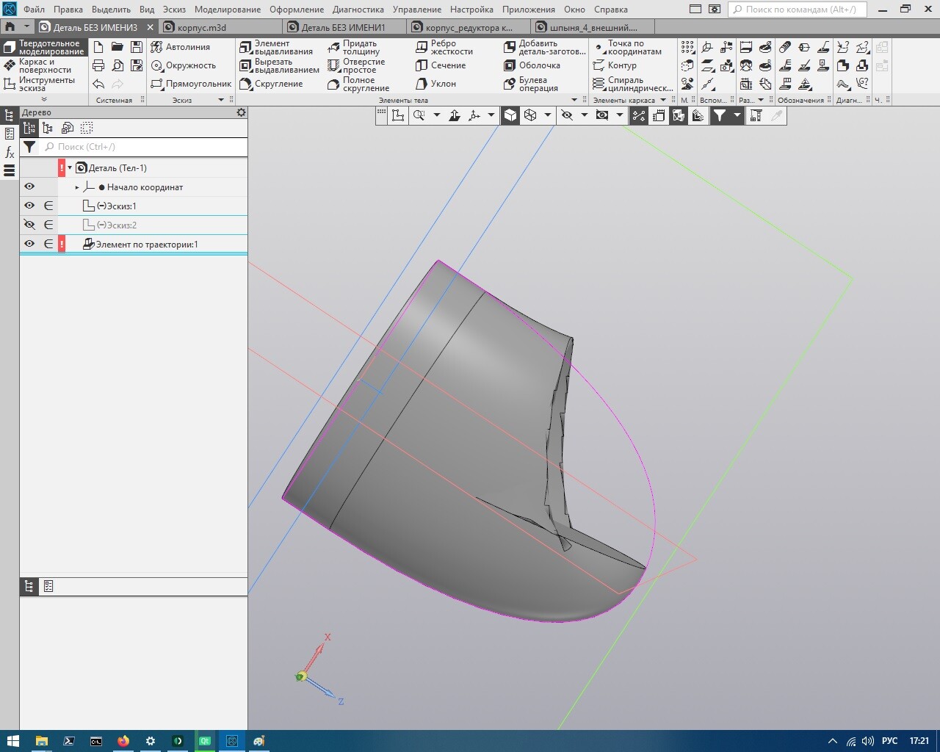Toggle include marker for Эскиз:1

(48, 206)
